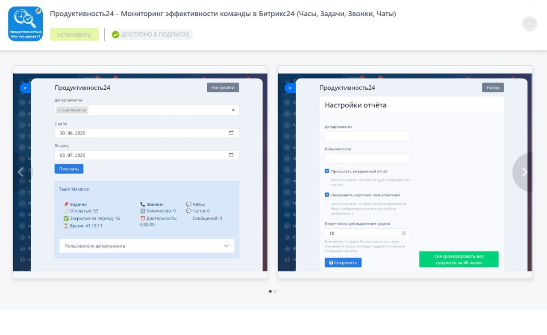This screenshot has width=547, height=335.
Task: Click the app title Продуктивность24 - Мониторинг эффективности
Action: (223, 14)
